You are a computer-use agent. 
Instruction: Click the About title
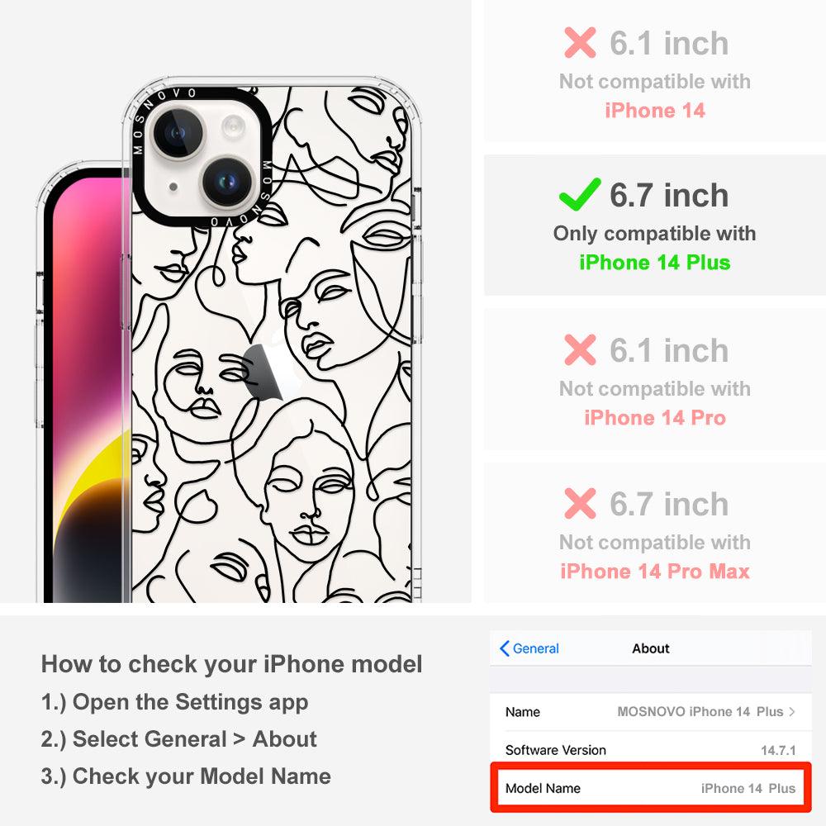tap(651, 648)
